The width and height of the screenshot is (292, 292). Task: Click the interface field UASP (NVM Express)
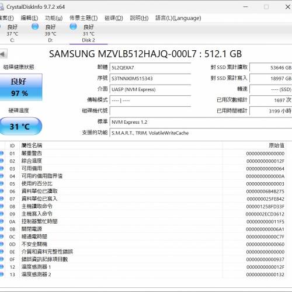150,89
